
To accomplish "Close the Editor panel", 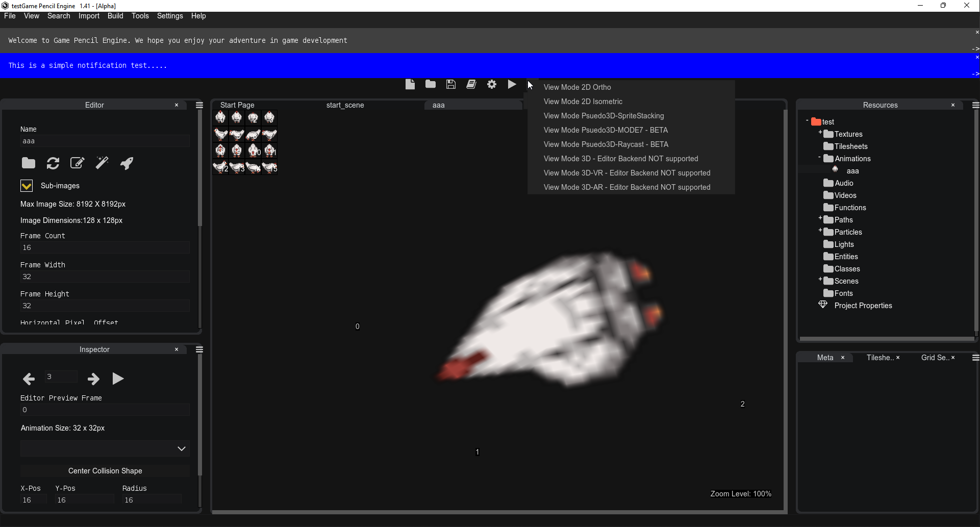I will coord(177,105).
